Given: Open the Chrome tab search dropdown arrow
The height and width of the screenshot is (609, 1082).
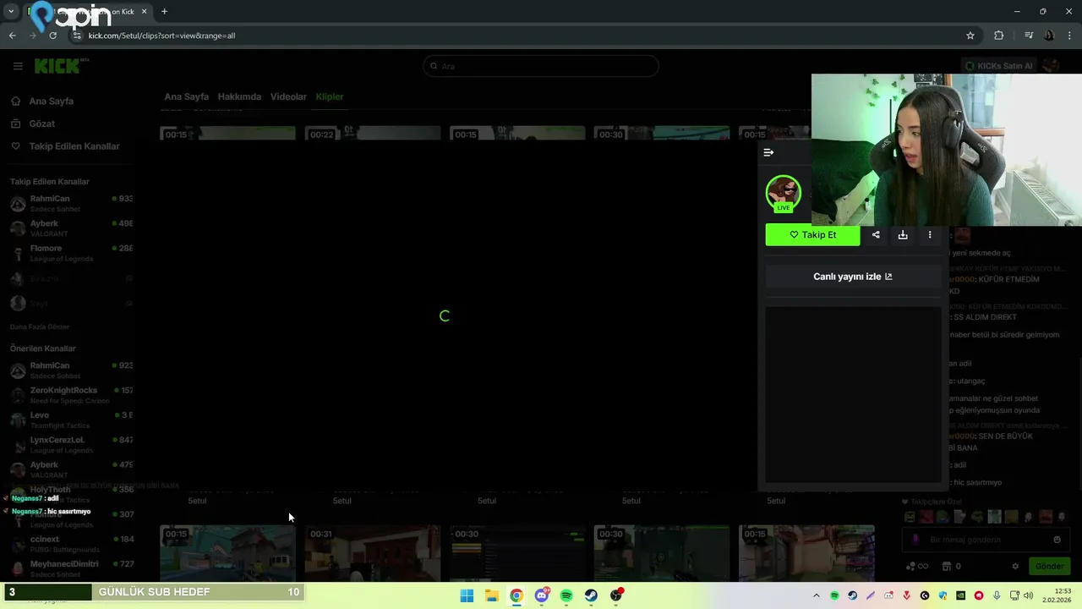Looking at the screenshot, I should point(10,12).
